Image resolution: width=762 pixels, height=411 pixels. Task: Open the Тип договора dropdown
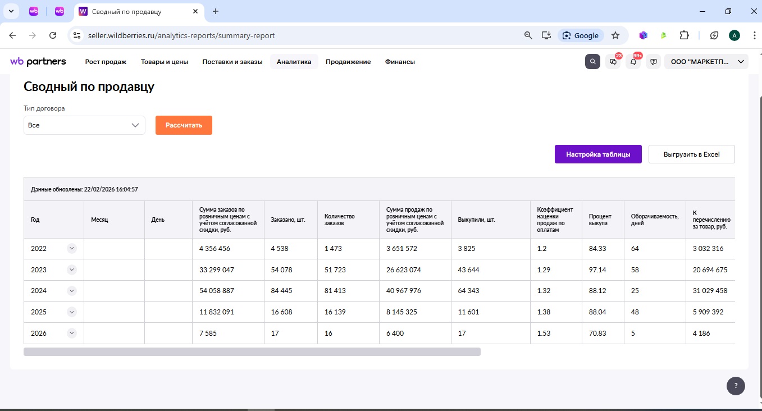tap(84, 125)
